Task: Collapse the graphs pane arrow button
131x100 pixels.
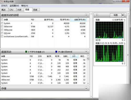Action: click(97, 15)
